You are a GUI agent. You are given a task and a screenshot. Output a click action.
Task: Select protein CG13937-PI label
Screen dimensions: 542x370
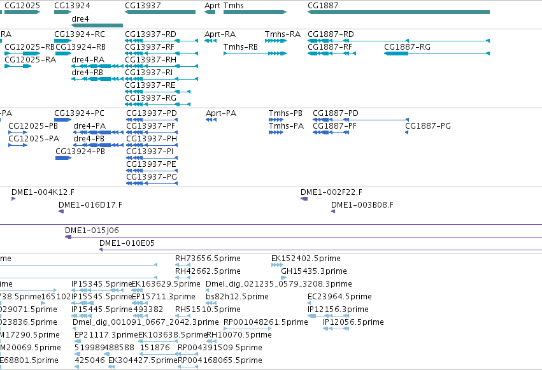150,152
